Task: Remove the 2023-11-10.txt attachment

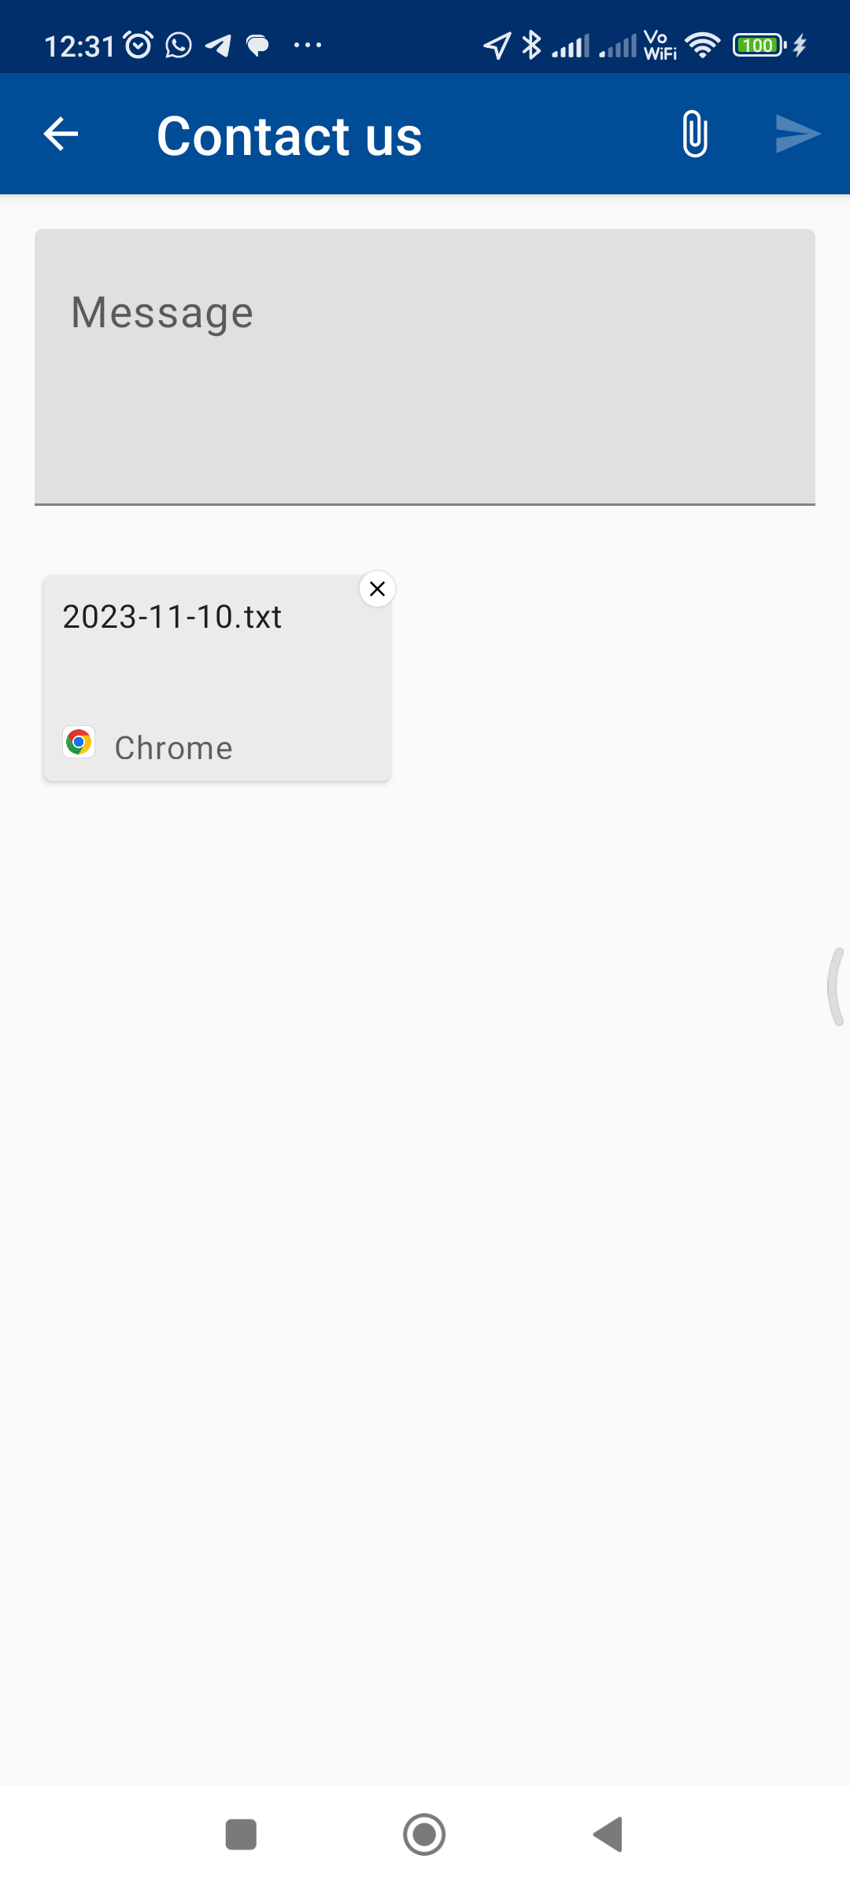Action: coord(377,588)
